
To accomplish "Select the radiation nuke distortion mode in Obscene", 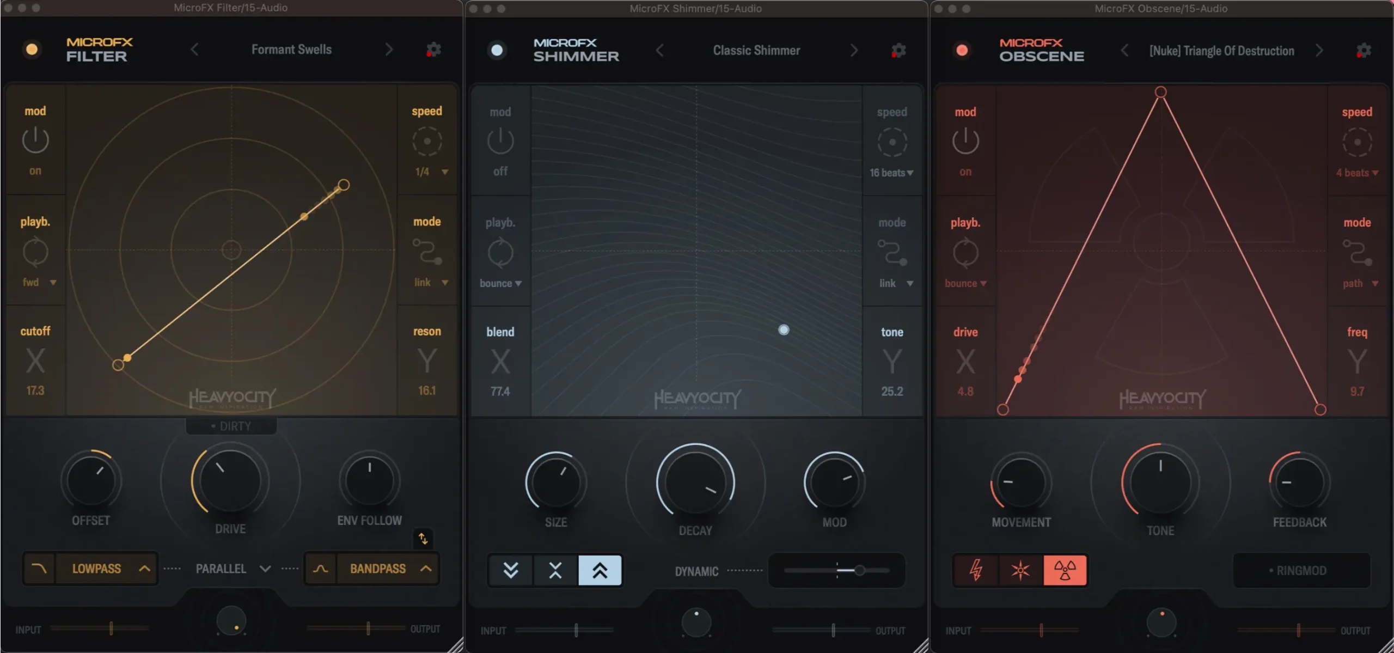I will (x=1065, y=570).
